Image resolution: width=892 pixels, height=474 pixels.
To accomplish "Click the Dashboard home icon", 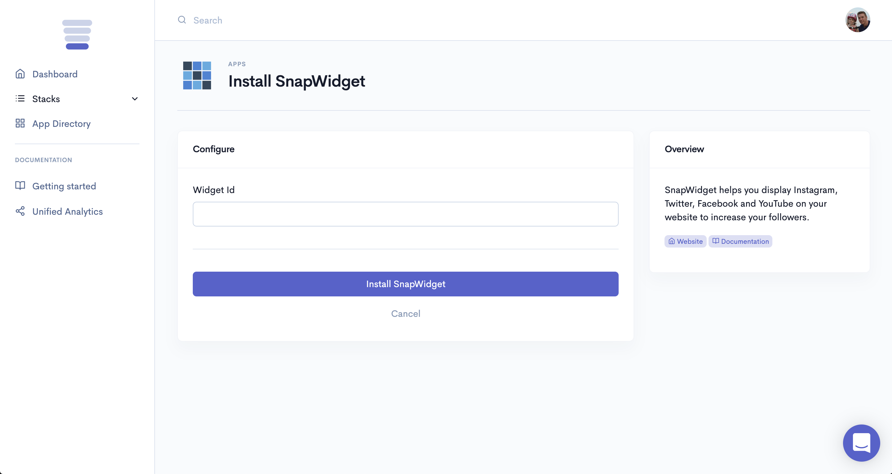I will [x=20, y=74].
